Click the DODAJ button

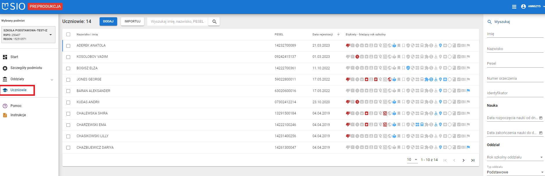click(108, 22)
